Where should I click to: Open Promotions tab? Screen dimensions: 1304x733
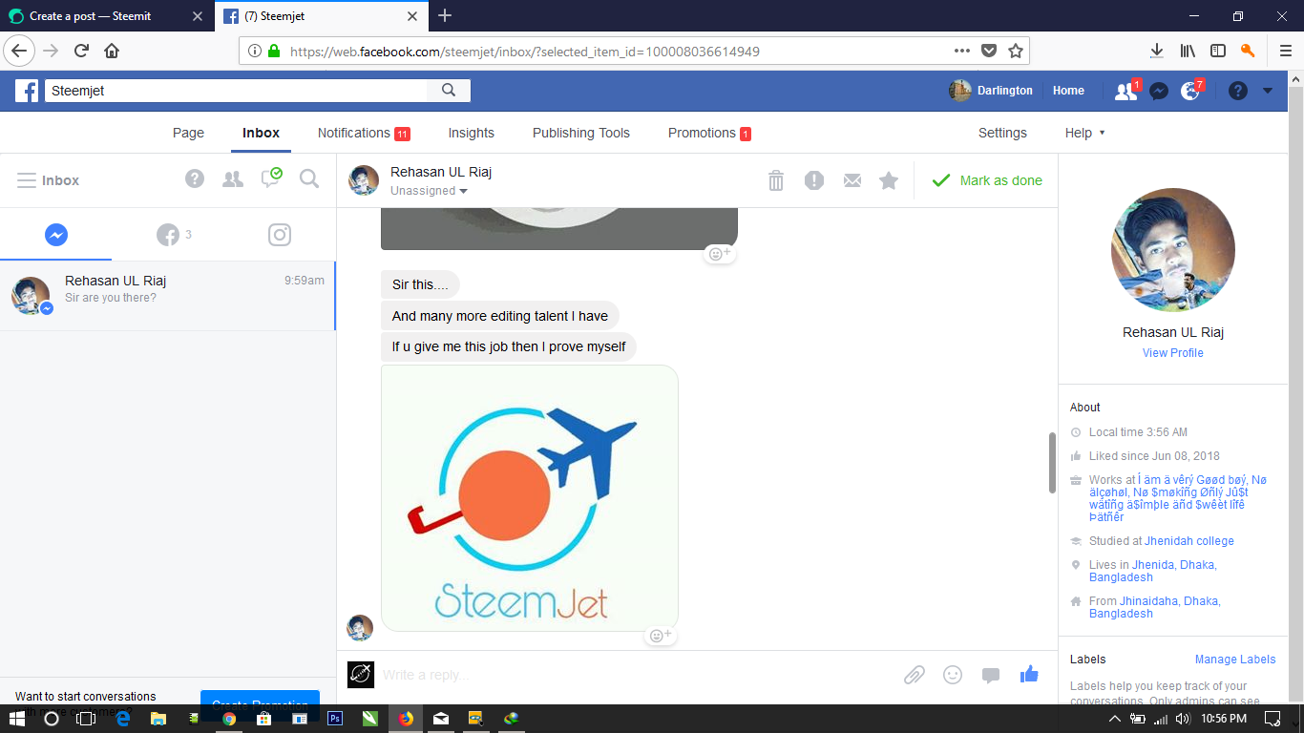pos(709,133)
